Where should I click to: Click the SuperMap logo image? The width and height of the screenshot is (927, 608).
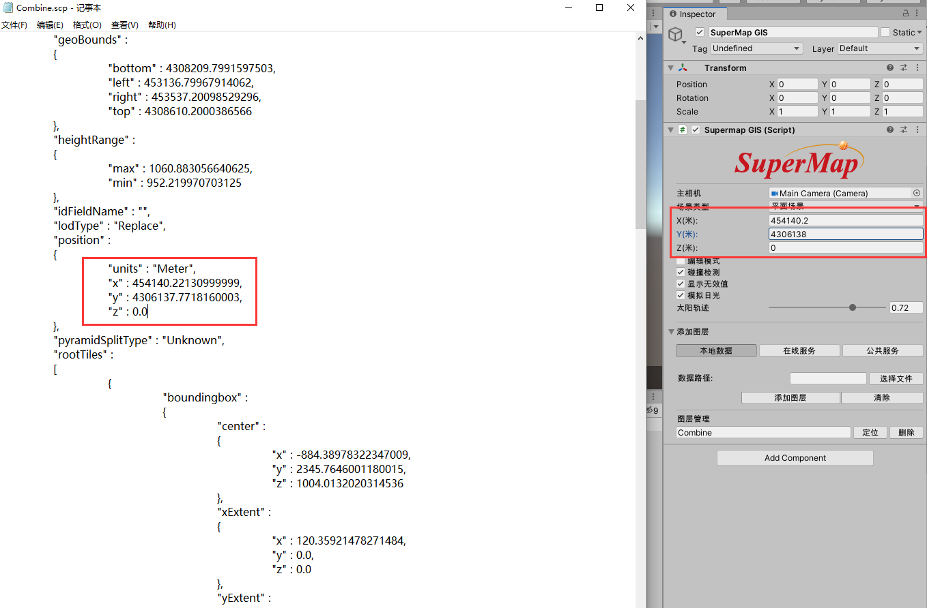(x=799, y=160)
